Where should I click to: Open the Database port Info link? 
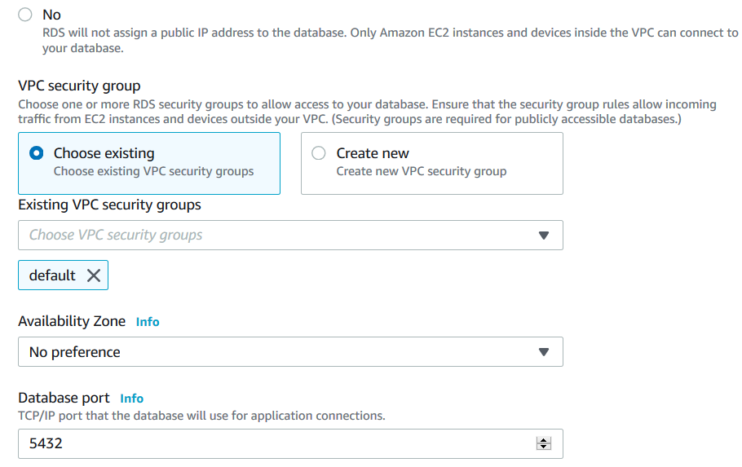(131, 399)
